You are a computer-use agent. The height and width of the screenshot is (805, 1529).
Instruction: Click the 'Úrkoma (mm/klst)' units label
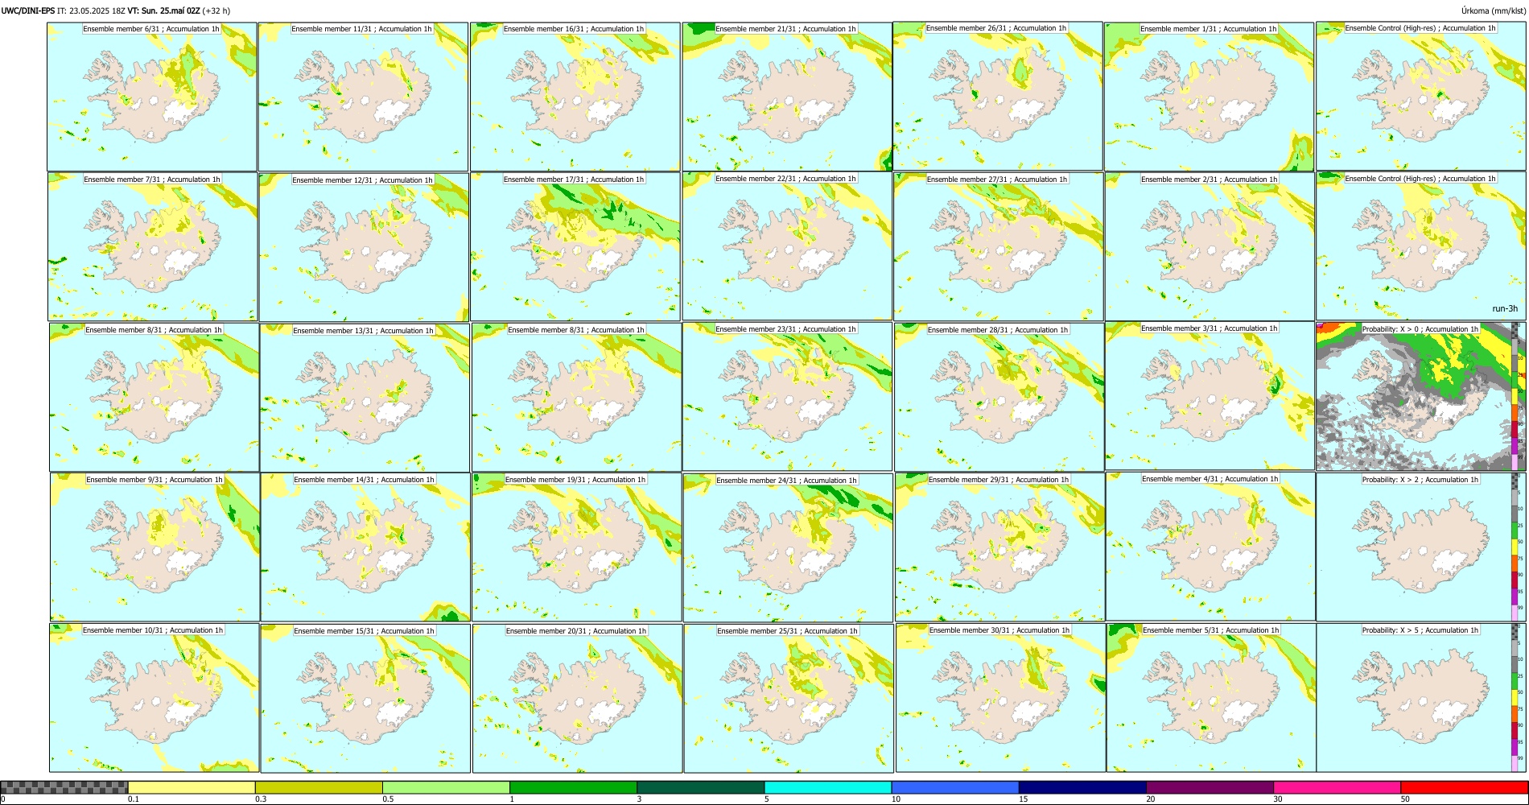(1494, 10)
